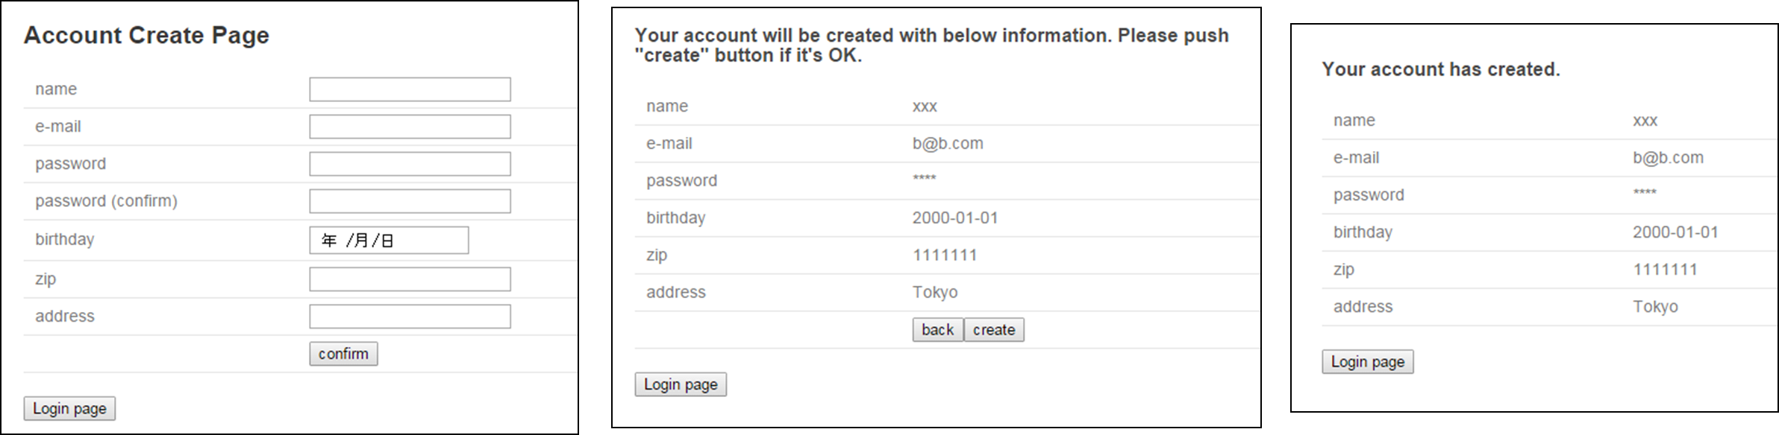
Task: Click Login page button below the create form
Action: (x=69, y=408)
